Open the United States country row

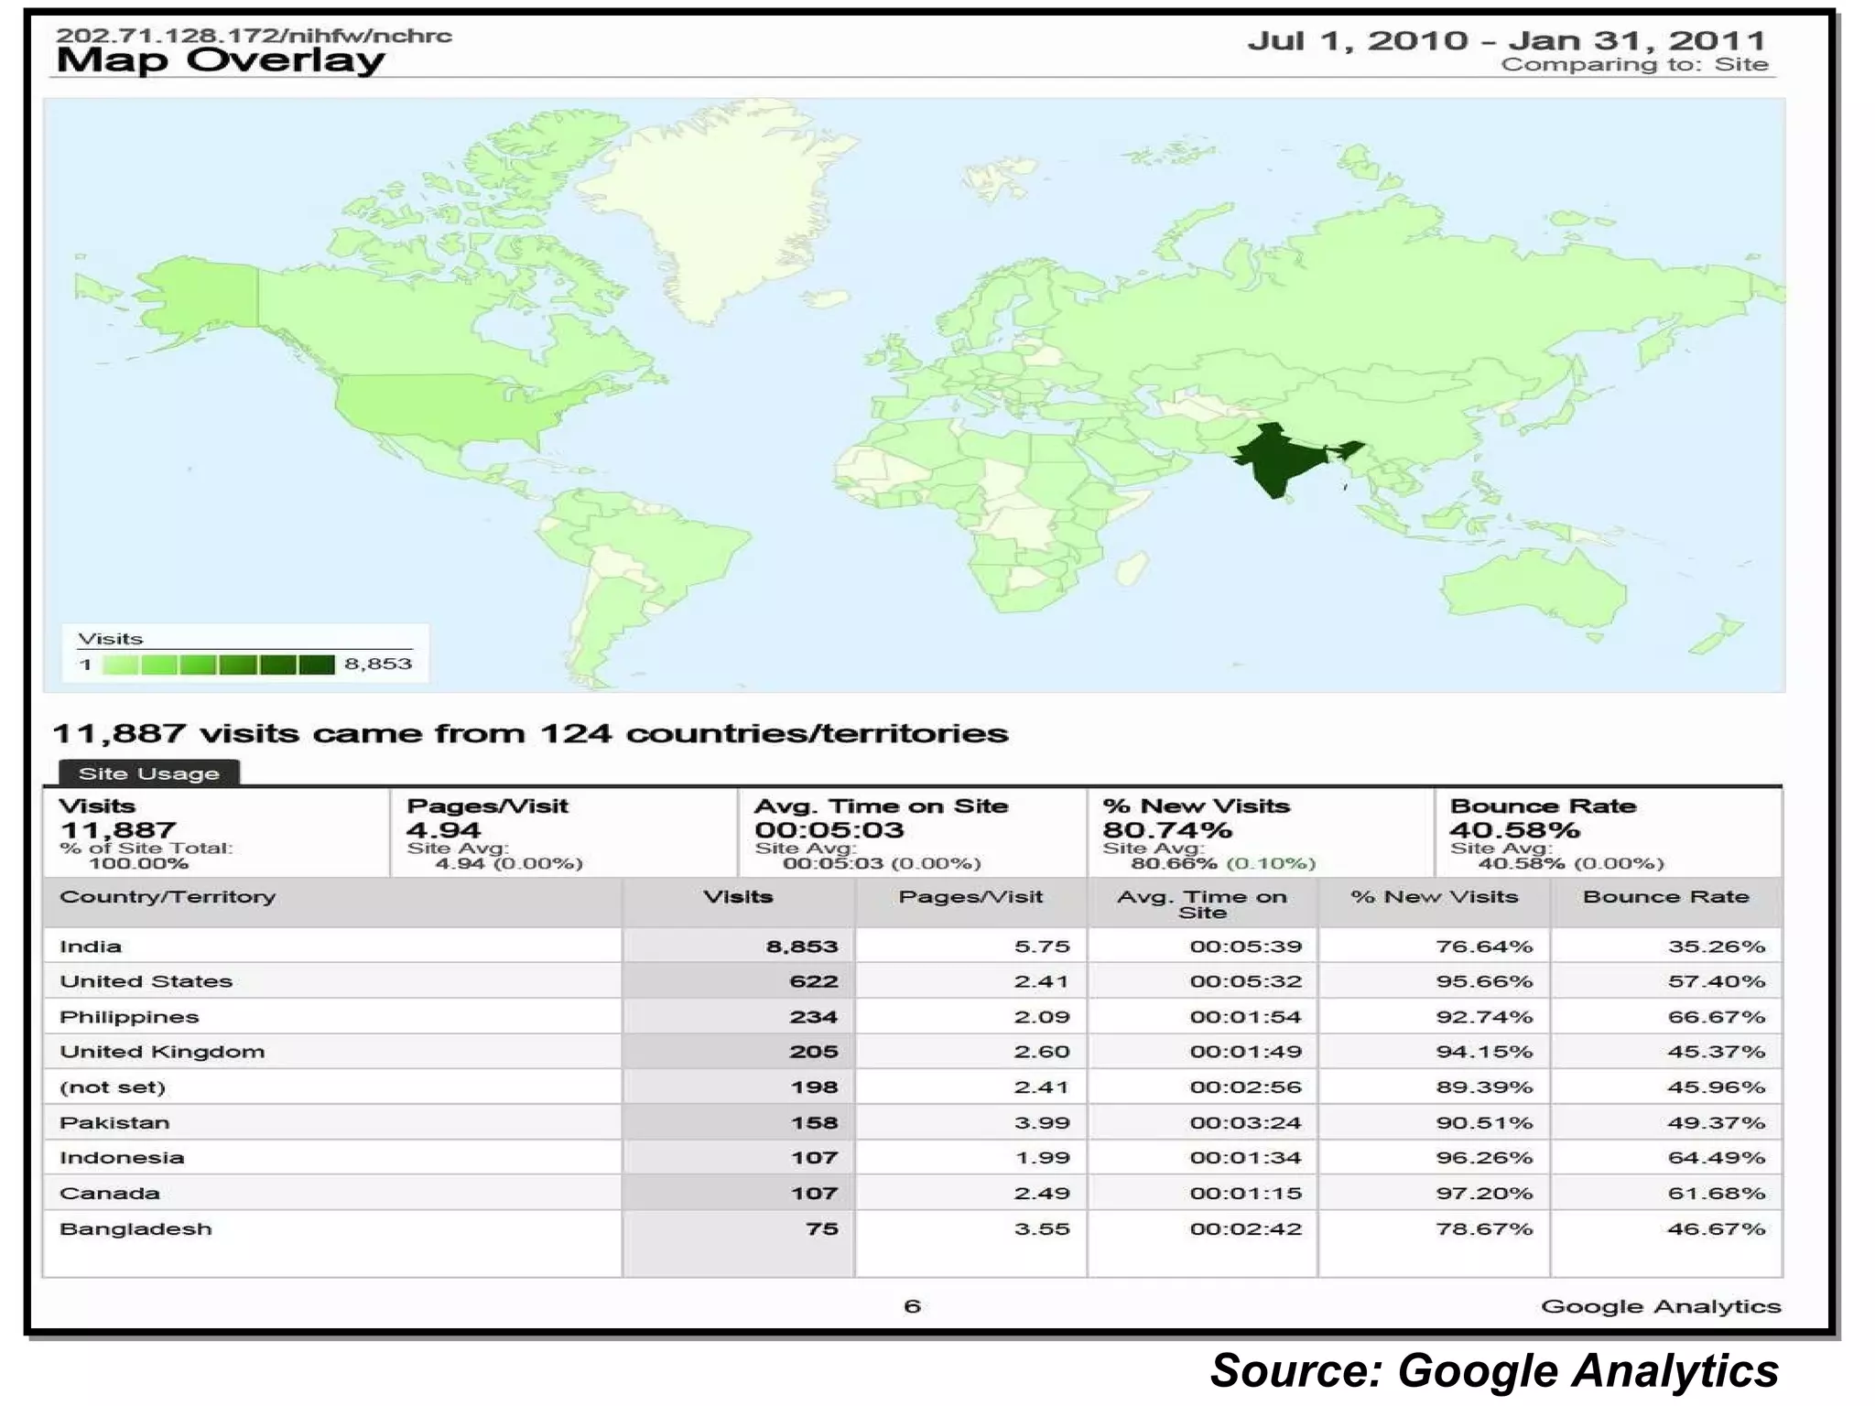(x=913, y=981)
